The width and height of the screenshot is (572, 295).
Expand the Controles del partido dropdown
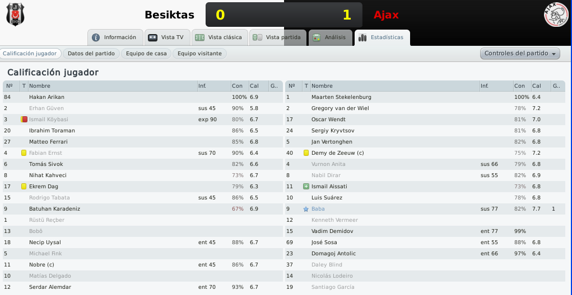click(x=520, y=54)
